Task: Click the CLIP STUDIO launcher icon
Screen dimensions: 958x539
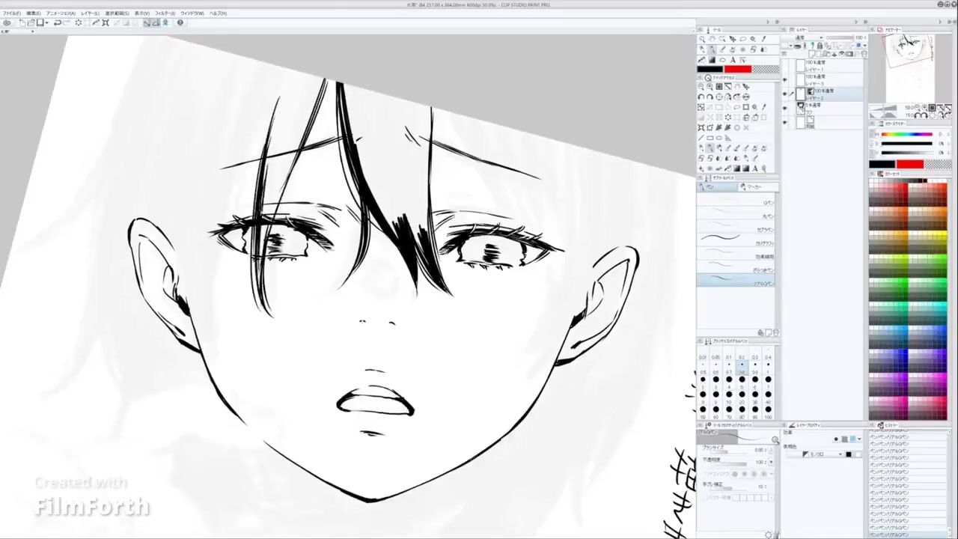Action: 7,22
